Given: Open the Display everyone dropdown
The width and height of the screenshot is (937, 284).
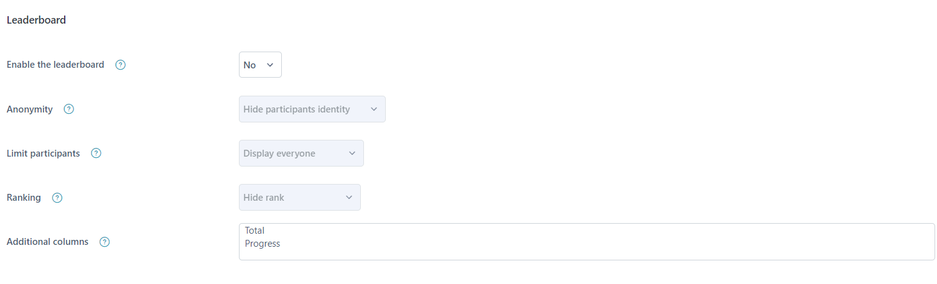Looking at the screenshot, I should 301,153.
